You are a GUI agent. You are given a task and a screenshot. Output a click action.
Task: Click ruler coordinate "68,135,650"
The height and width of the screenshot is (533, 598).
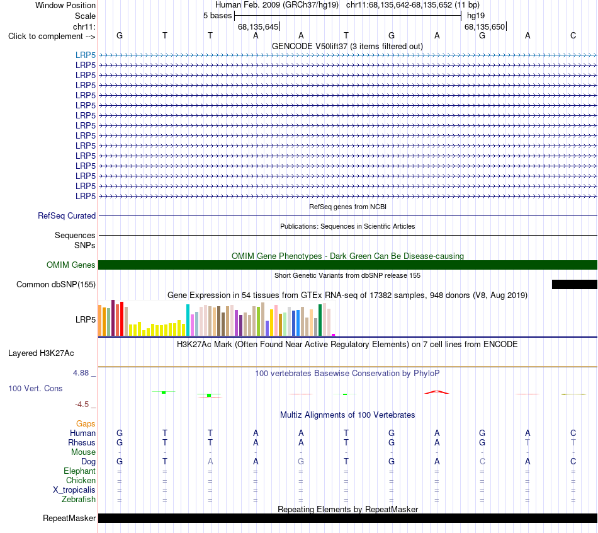click(485, 26)
